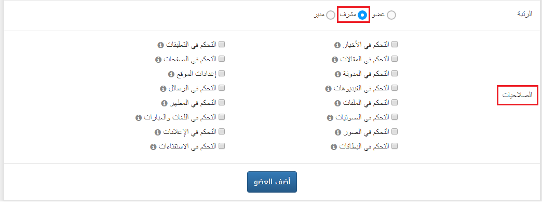Click the أضف العضو button
542x204 pixels.
coord(272,182)
